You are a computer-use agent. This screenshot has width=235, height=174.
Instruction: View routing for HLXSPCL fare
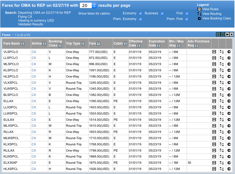pos(222,169)
